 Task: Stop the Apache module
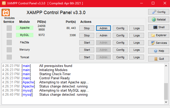[87, 28]
